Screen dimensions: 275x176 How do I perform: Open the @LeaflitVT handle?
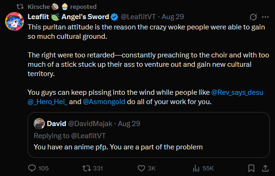[138, 17]
